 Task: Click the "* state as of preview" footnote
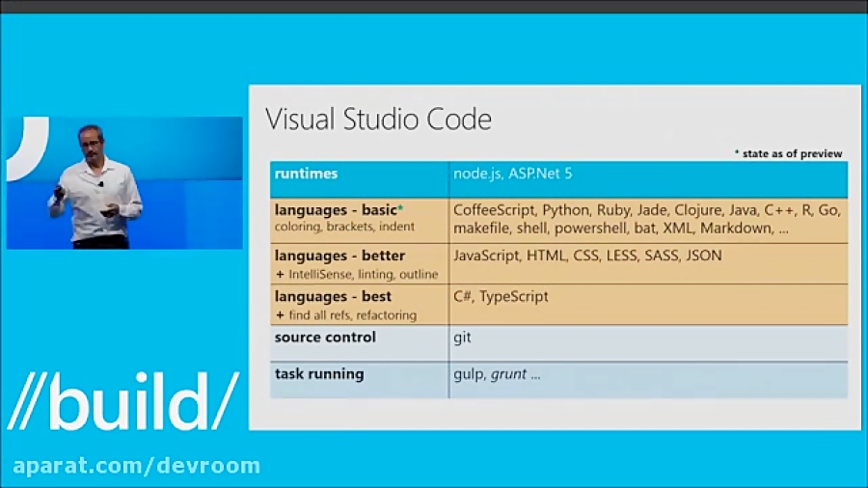[788, 153]
